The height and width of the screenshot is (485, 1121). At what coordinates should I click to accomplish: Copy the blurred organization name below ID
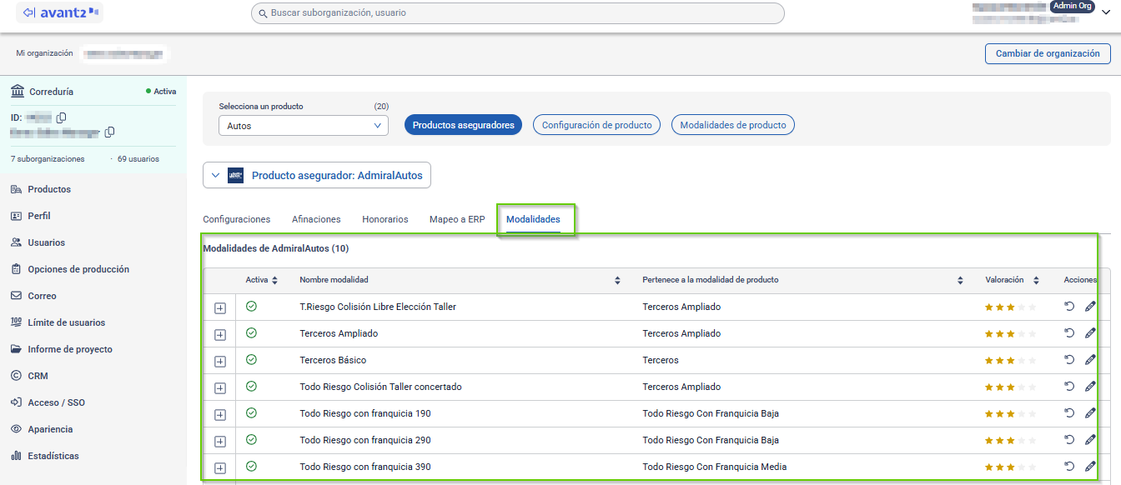(x=109, y=132)
